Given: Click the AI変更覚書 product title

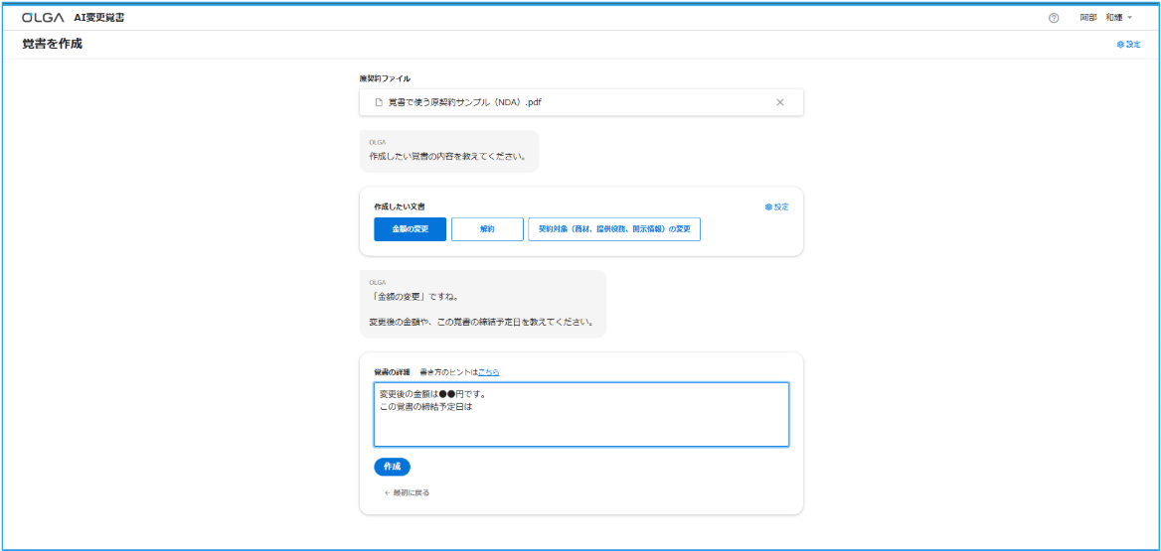Looking at the screenshot, I should [99, 17].
